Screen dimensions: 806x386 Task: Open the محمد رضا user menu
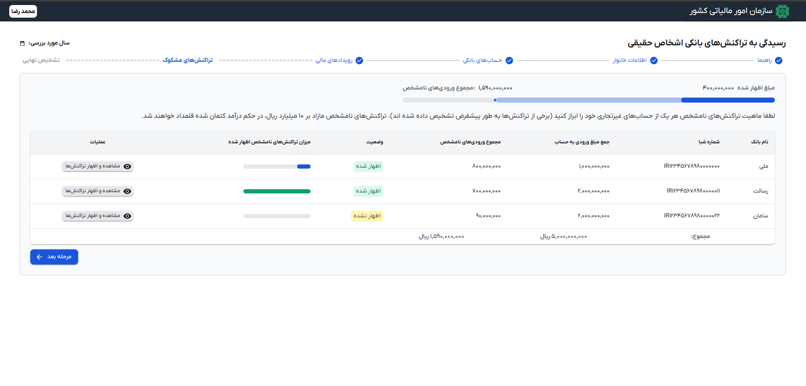pos(23,11)
